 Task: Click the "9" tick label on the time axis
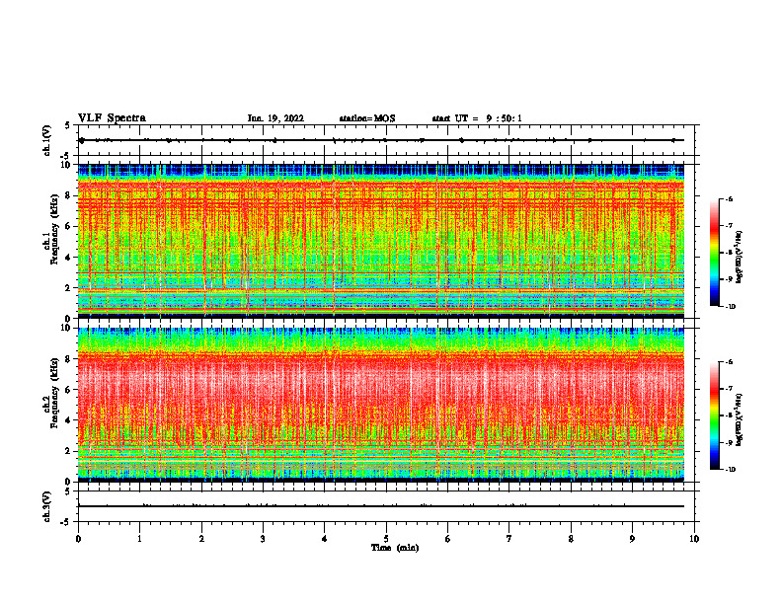[632, 539]
